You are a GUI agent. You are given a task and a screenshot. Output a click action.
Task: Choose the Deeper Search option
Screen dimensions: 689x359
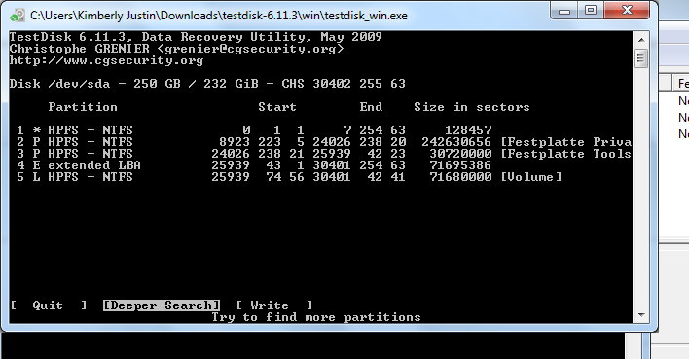click(x=162, y=305)
